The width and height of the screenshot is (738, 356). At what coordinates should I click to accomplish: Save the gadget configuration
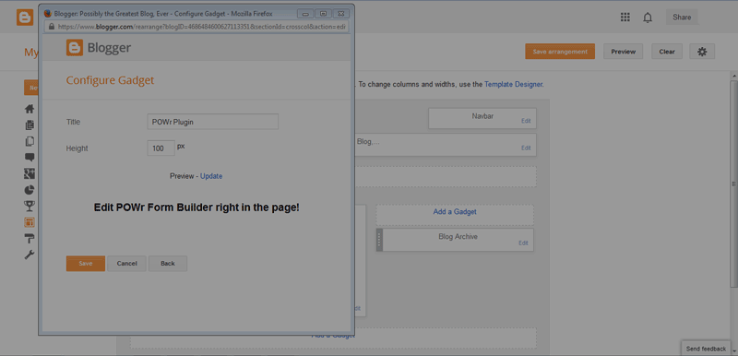click(86, 264)
